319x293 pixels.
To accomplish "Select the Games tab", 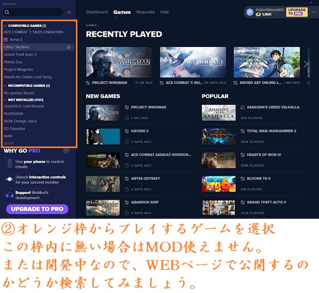I will click(x=122, y=12).
